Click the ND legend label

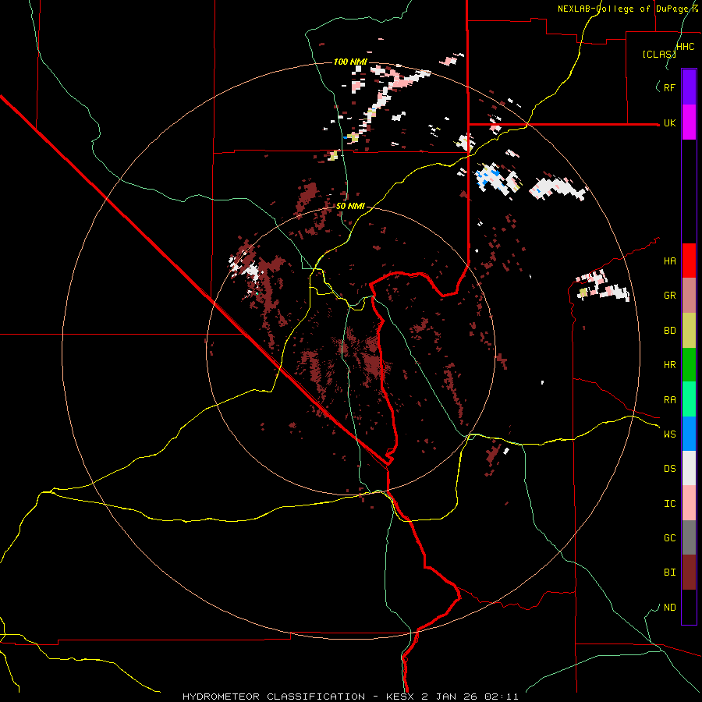pyautogui.click(x=669, y=608)
